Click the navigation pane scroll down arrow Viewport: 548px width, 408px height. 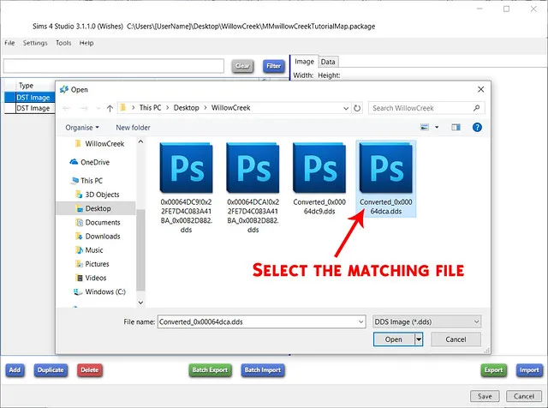coord(140,303)
